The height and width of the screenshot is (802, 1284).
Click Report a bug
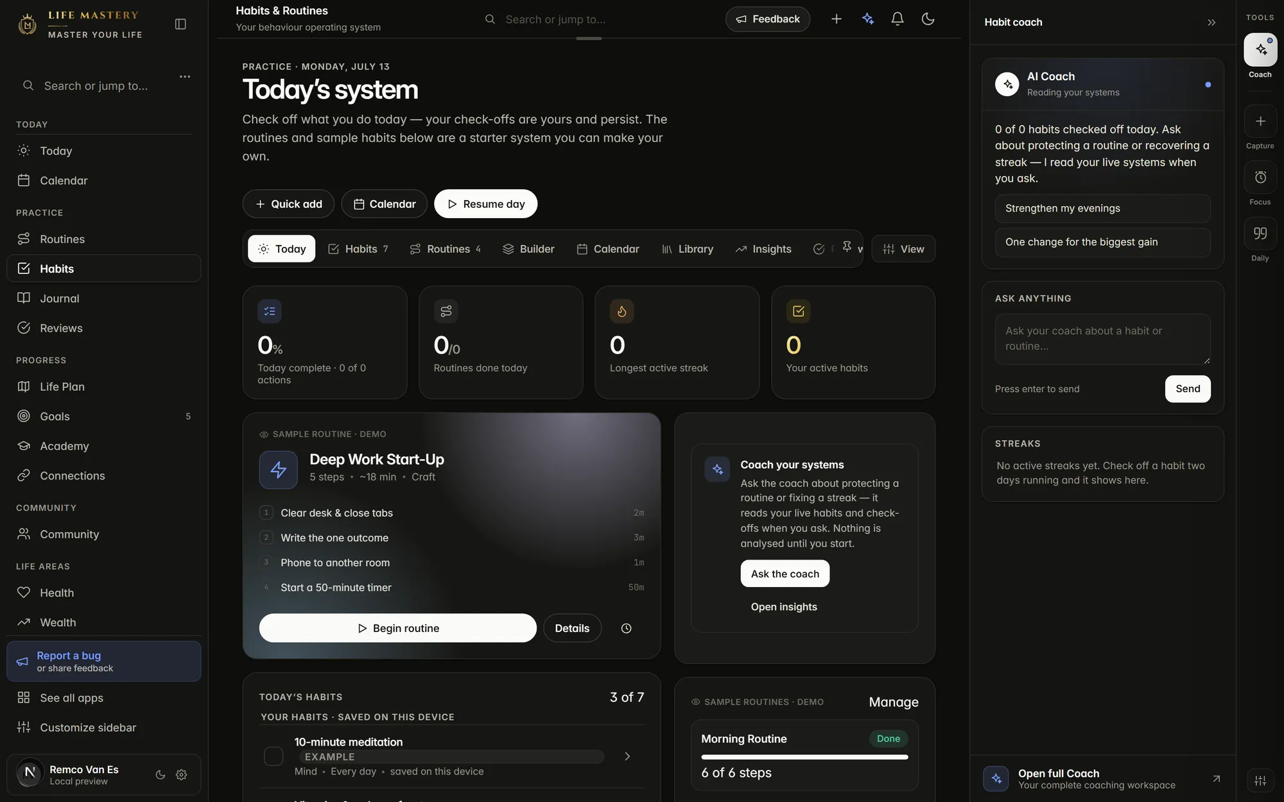104,661
